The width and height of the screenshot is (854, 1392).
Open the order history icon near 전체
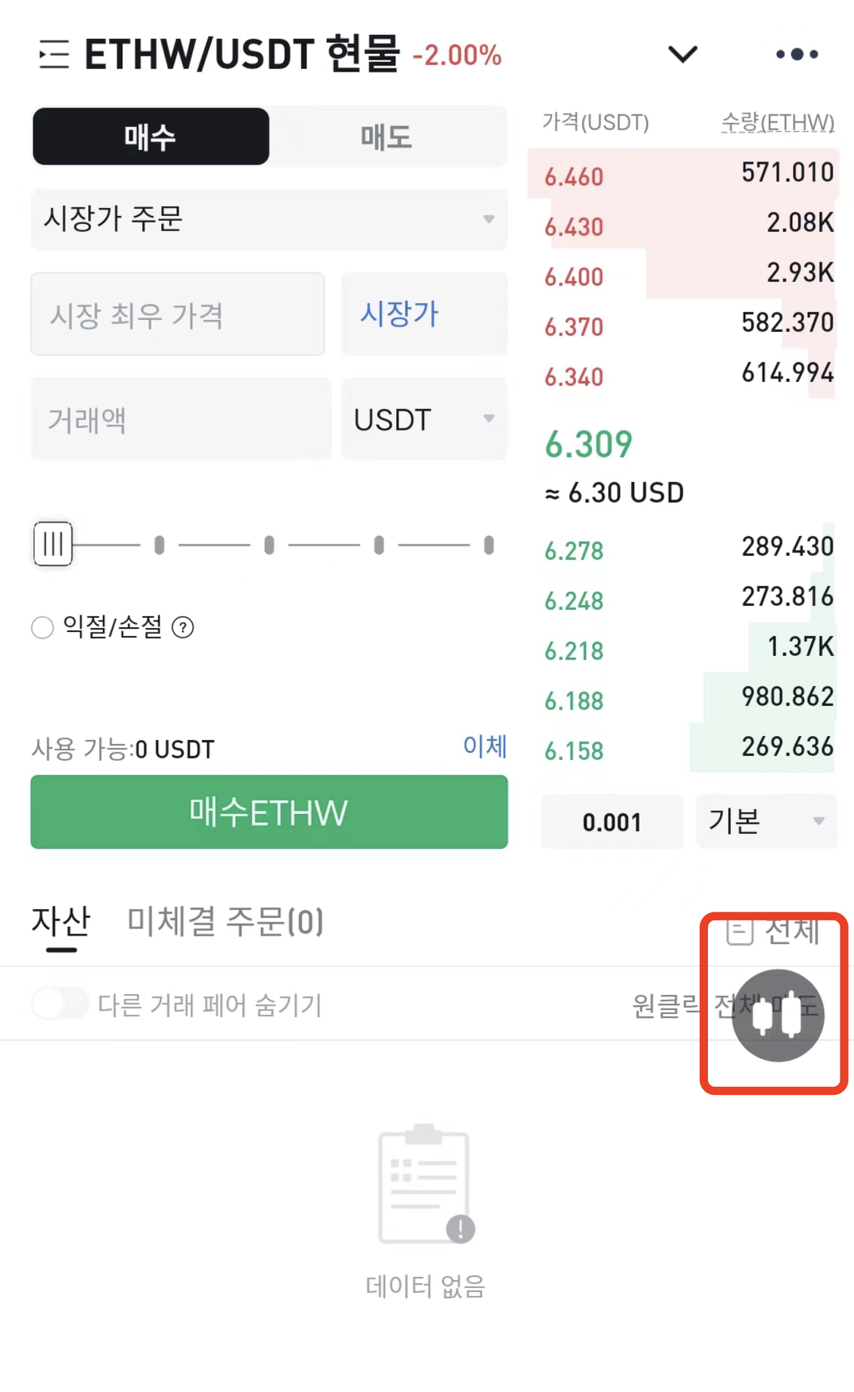(x=739, y=931)
